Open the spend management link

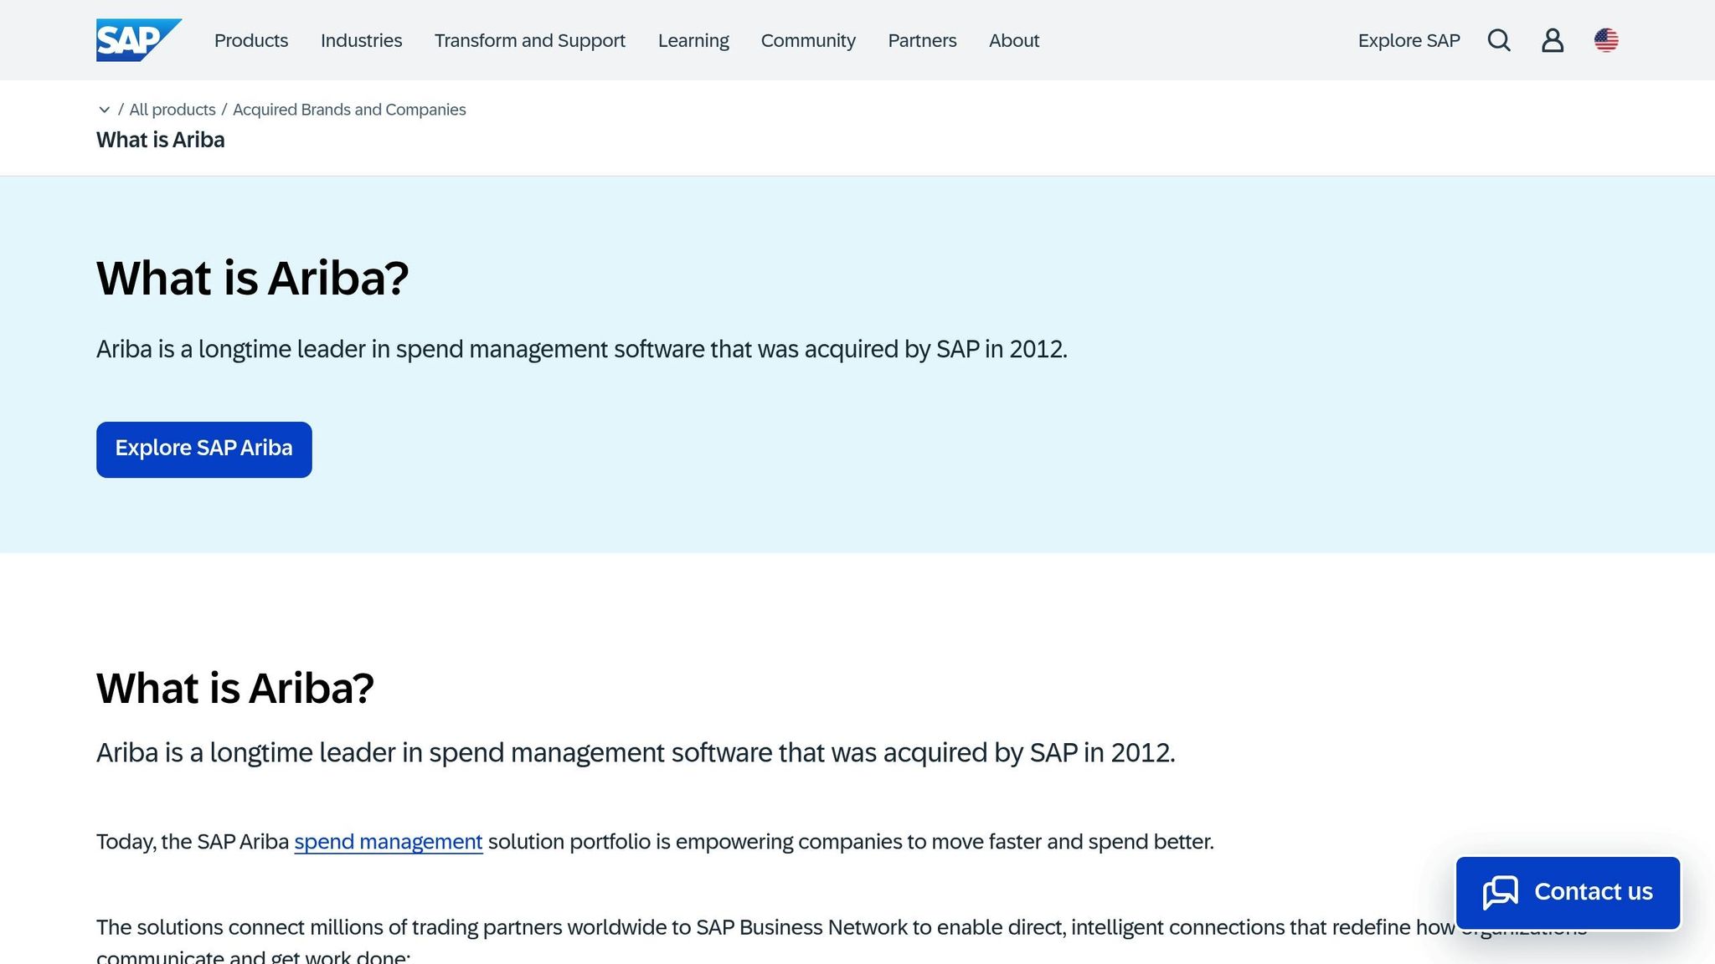[388, 842]
